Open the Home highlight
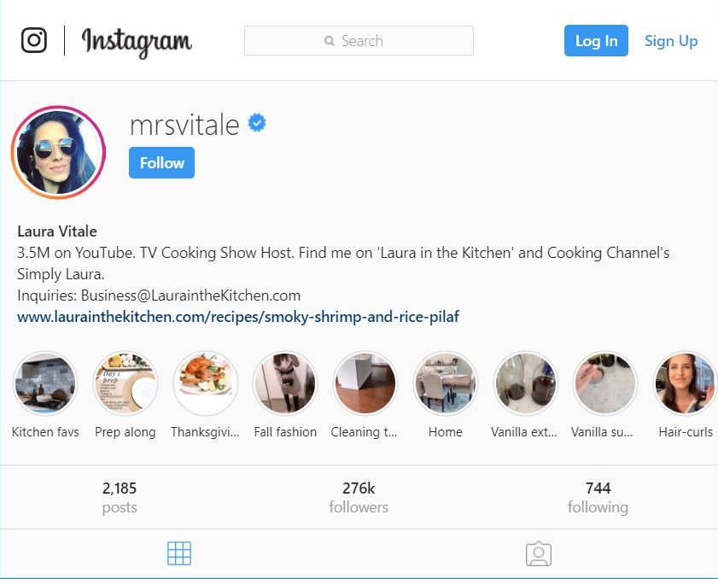The height and width of the screenshot is (579, 718). click(x=445, y=383)
